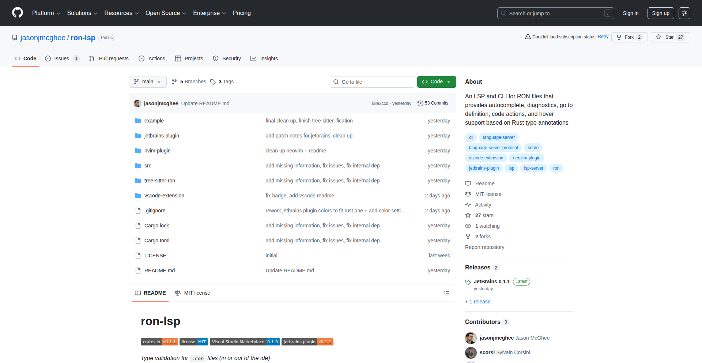Click the Report repository link

(x=484, y=247)
